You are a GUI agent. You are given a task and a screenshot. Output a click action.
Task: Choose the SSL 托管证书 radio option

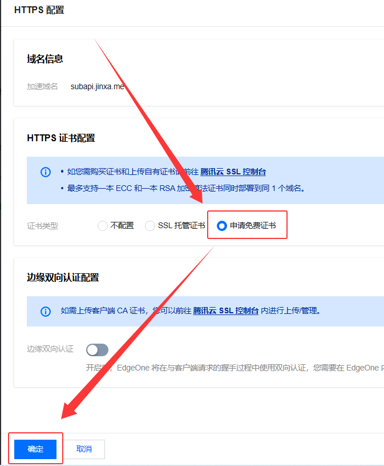[x=150, y=226]
